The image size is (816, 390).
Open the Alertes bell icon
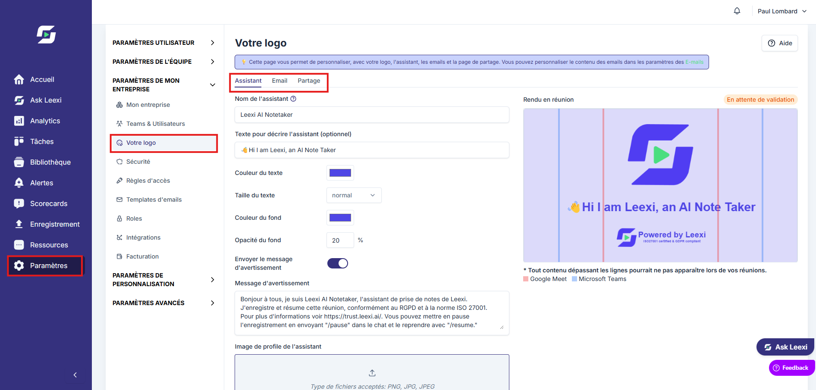pyautogui.click(x=19, y=183)
